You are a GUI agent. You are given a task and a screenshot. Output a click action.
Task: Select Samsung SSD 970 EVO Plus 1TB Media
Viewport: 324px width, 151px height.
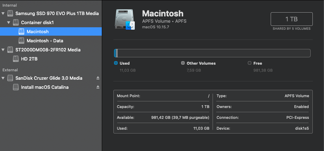point(51,13)
